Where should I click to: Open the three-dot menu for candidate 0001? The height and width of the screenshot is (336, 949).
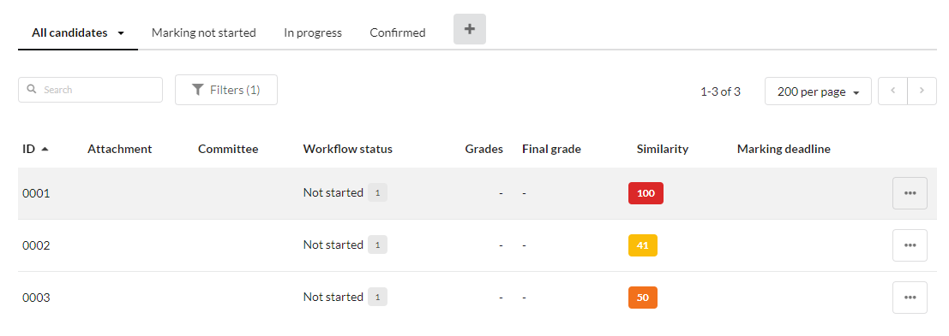coord(910,193)
